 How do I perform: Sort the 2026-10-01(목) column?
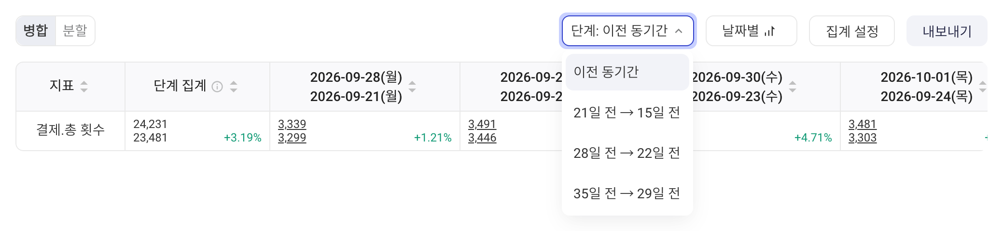click(x=982, y=87)
